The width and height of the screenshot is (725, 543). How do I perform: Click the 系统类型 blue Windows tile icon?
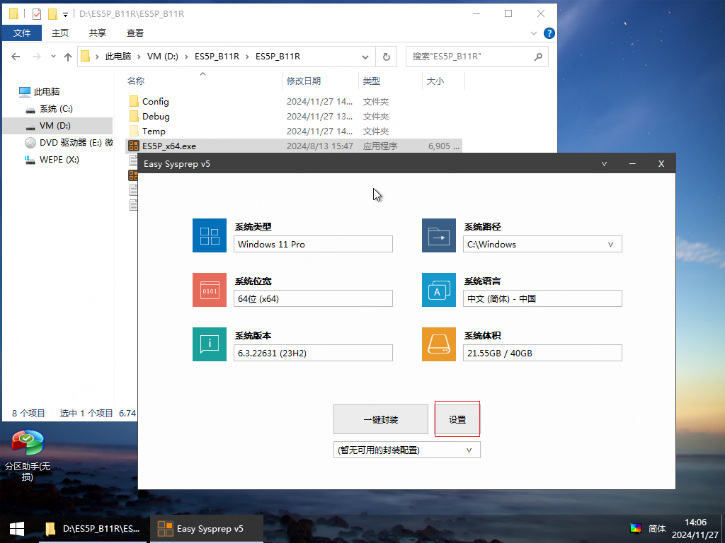pos(210,235)
